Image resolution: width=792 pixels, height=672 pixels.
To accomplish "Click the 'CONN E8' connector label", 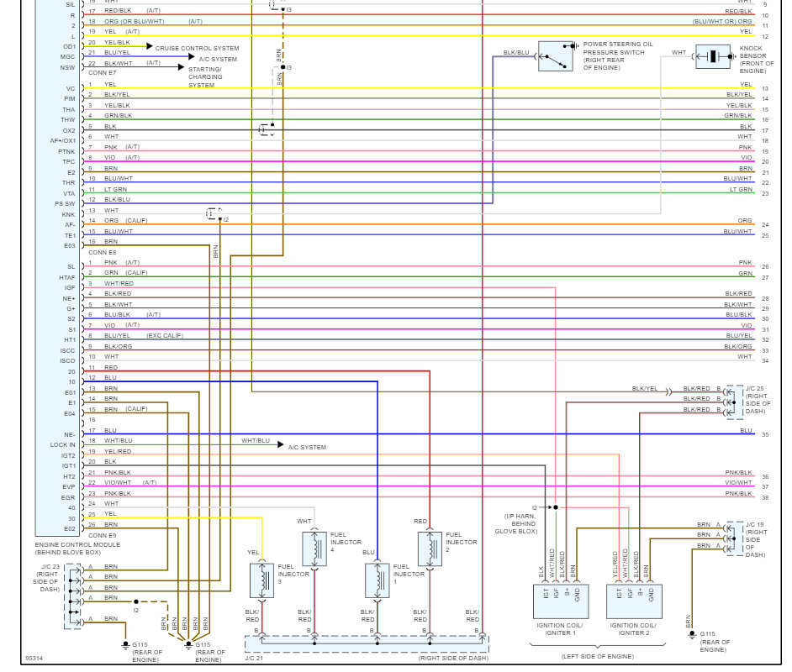I will click(x=102, y=252).
